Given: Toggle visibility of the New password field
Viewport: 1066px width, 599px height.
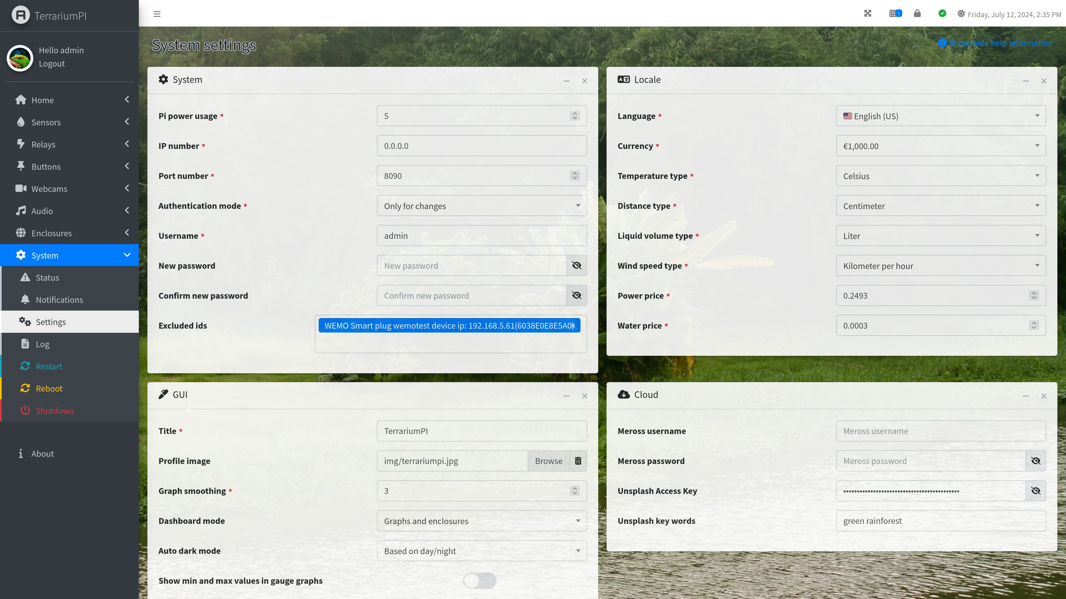Looking at the screenshot, I should click(x=577, y=265).
